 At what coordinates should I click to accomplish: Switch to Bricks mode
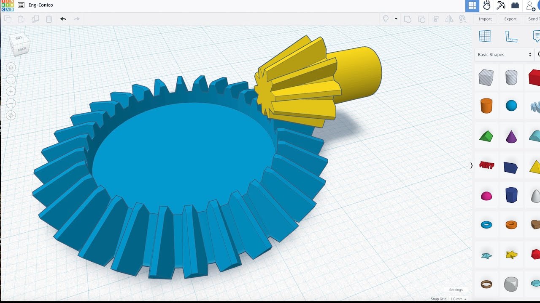coord(515,5)
